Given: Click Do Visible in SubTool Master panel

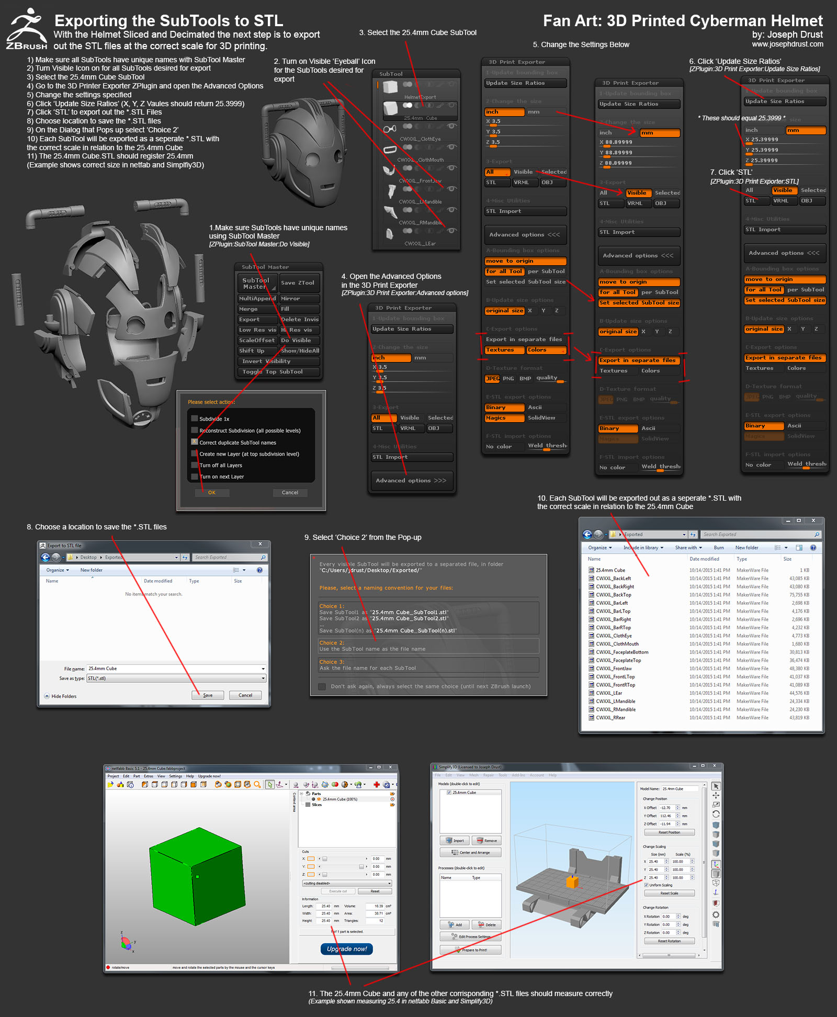Looking at the screenshot, I should 300,340.
